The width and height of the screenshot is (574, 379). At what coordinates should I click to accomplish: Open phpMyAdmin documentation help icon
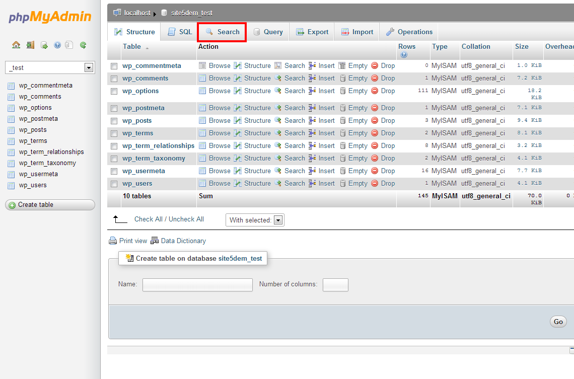coord(57,45)
